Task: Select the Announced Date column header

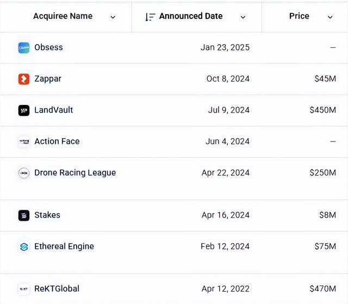Action: coord(191,16)
